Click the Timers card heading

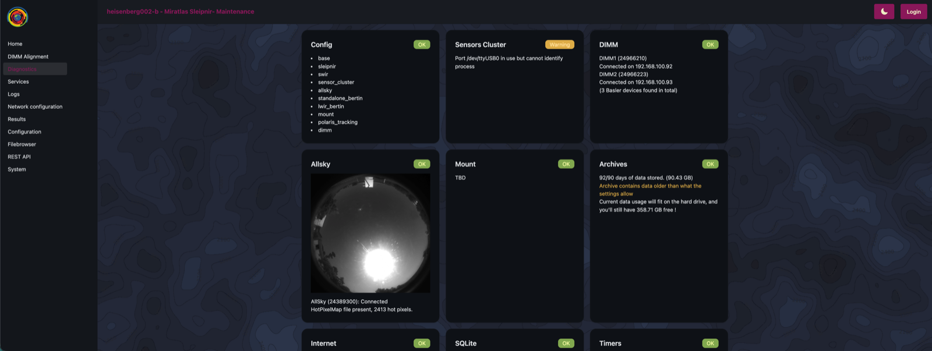(610, 343)
